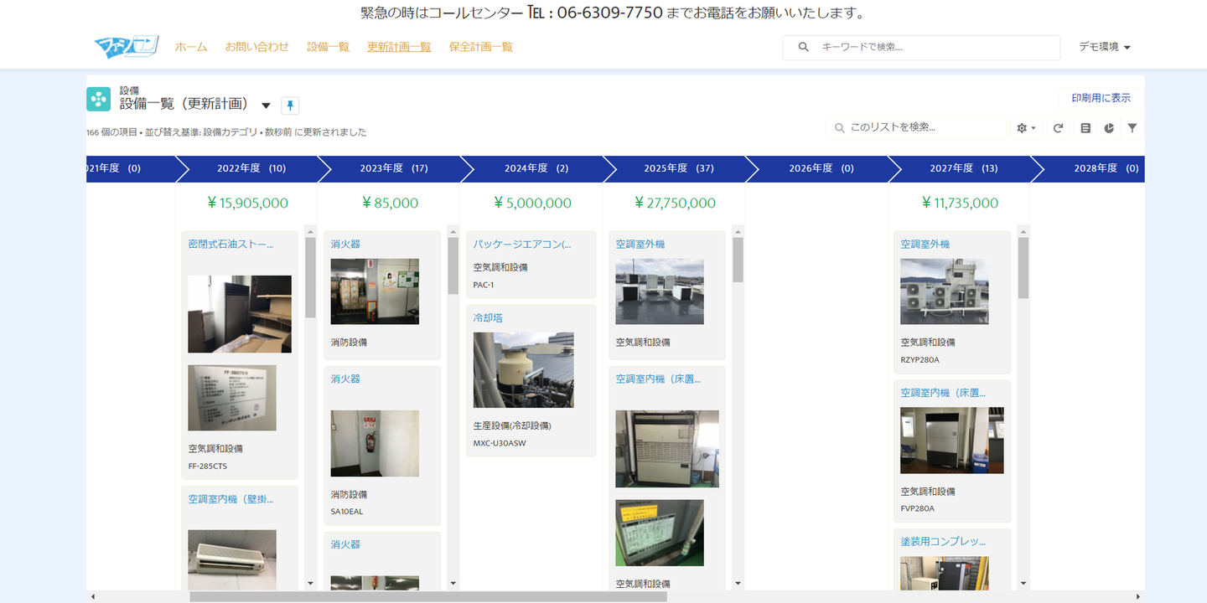This screenshot has height=603, width=1207.
Task: Open the 保全計画一覧 nav item
Action: click(481, 47)
